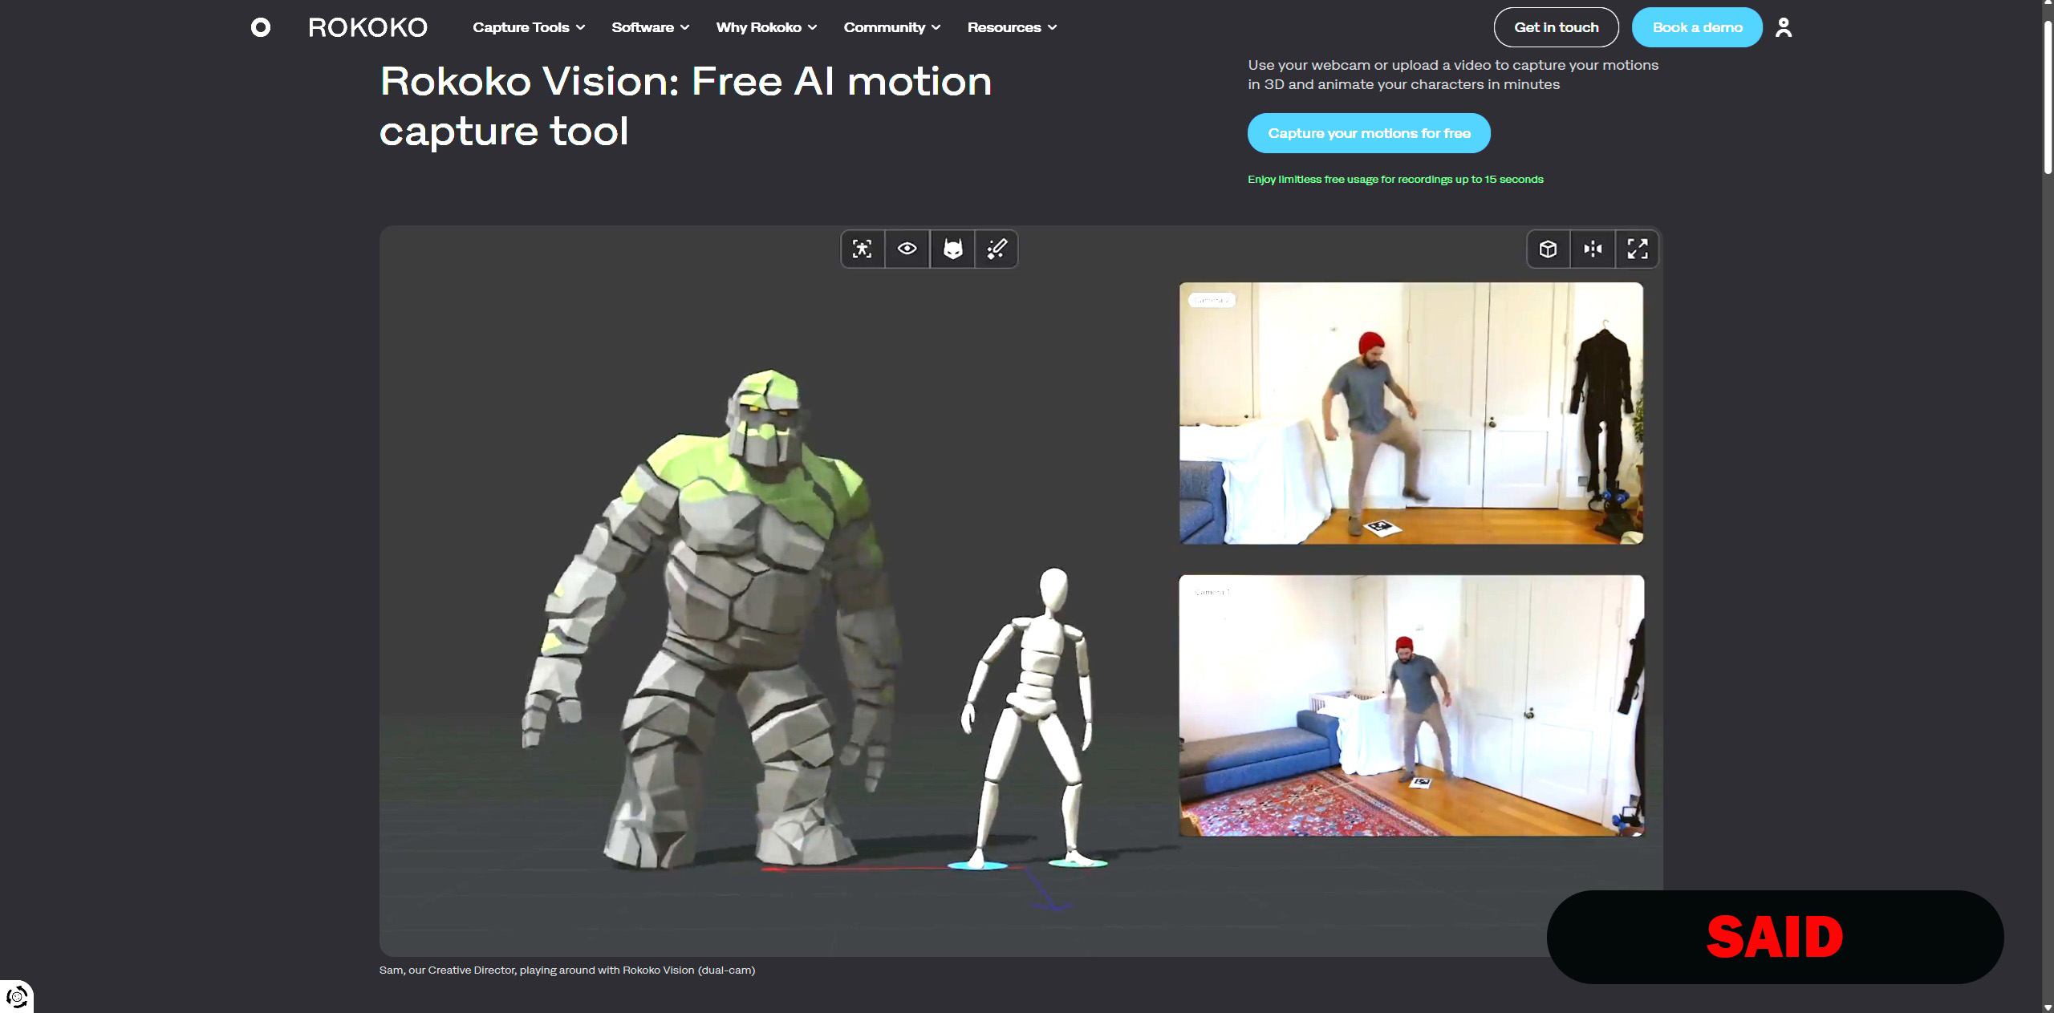Select the character mask avatar icon
The image size is (2054, 1013).
952,249
